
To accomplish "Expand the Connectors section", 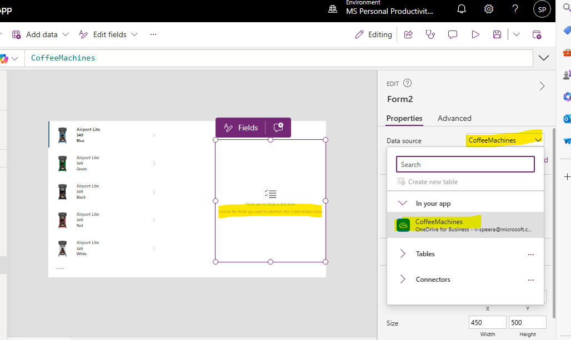I will (402, 280).
